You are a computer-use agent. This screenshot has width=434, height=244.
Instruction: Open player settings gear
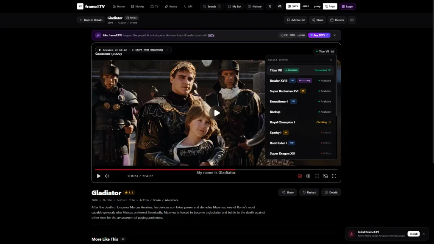pos(309,176)
